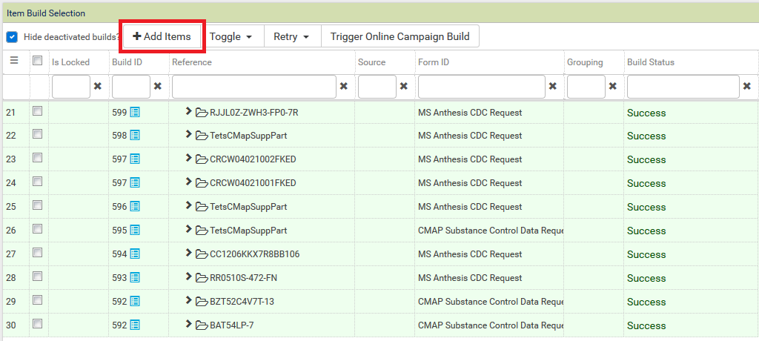Select the checkbox for row 21
Image resolution: width=759 pixels, height=341 pixels.
click(37, 111)
